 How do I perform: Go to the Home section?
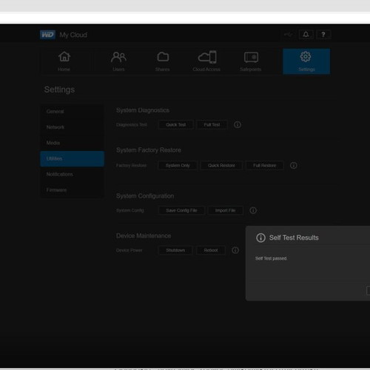click(x=64, y=61)
